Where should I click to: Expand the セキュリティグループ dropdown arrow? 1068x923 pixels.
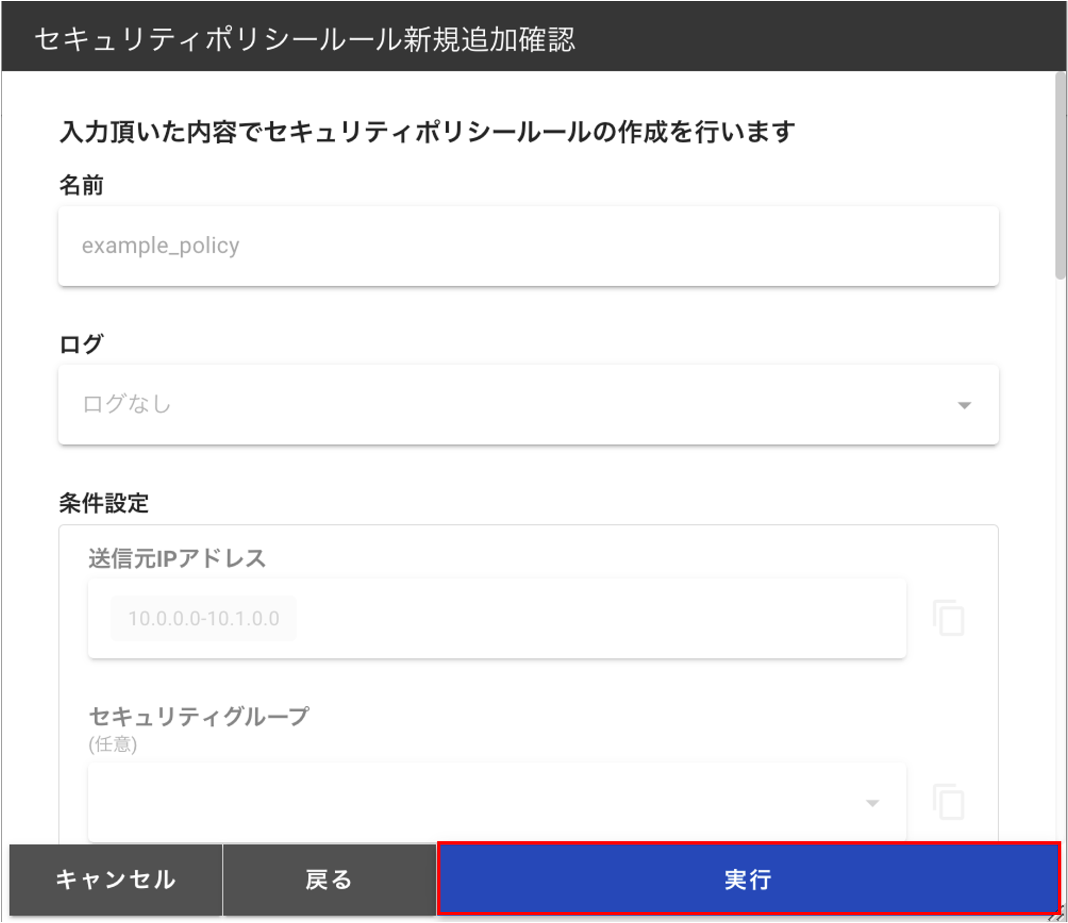click(x=872, y=803)
